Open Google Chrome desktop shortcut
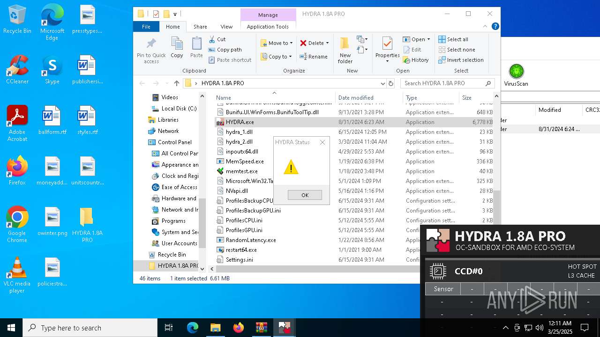 17,225
